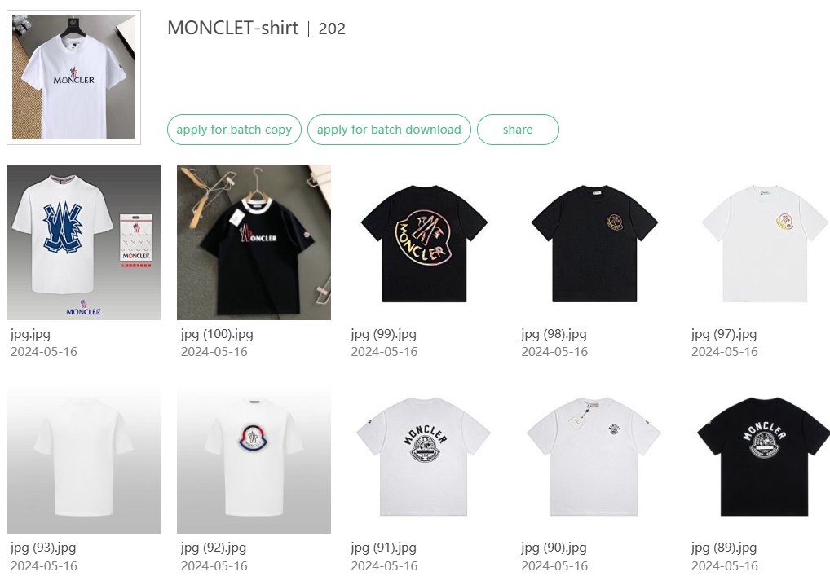Click the 'apply for batch download' button
The height and width of the screenshot is (585, 830).
[389, 130]
